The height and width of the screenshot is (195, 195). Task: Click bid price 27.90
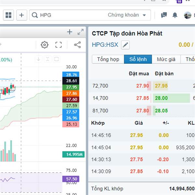[x=143, y=86]
